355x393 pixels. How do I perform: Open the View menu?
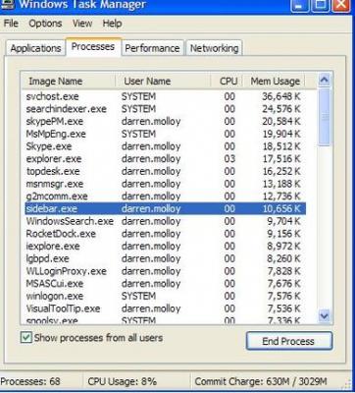82,24
